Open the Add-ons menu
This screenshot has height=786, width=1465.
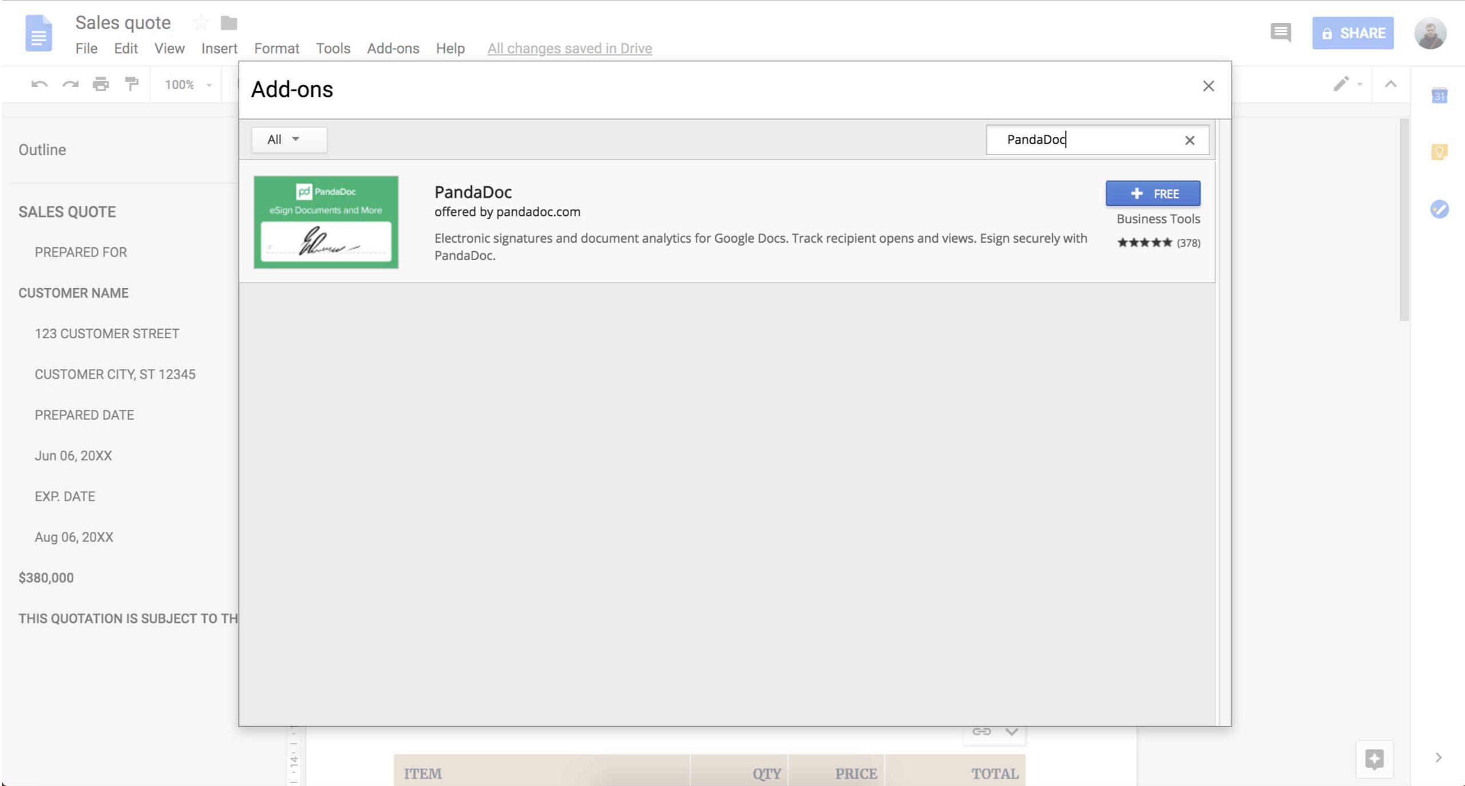click(x=393, y=49)
